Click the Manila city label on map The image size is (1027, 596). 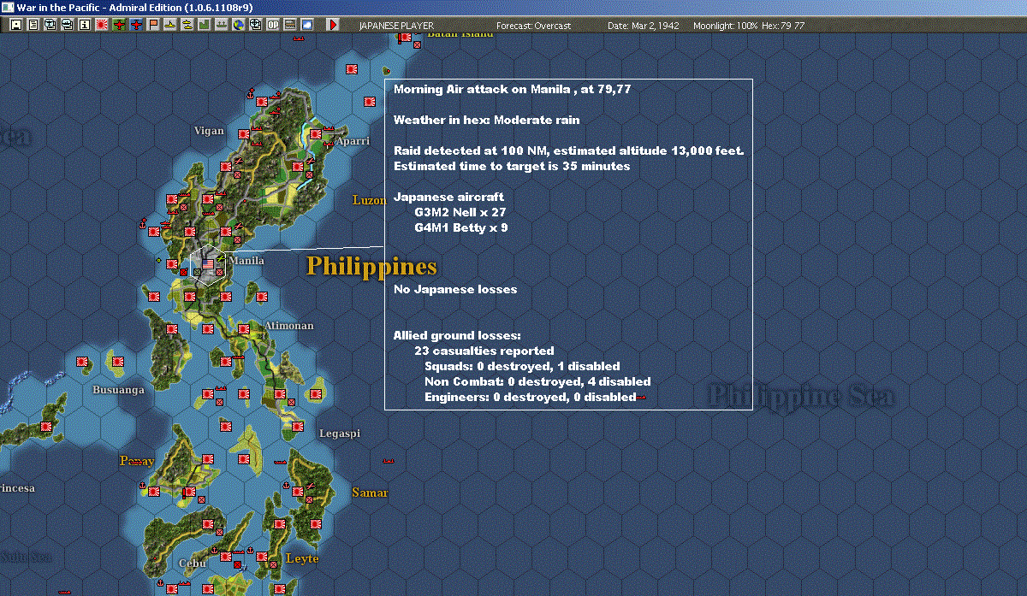click(x=247, y=261)
